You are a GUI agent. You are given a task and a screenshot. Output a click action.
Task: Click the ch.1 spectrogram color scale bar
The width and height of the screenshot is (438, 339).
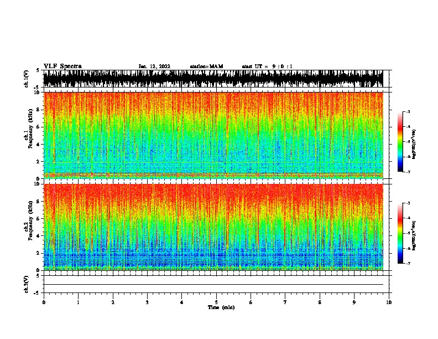point(400,142)
